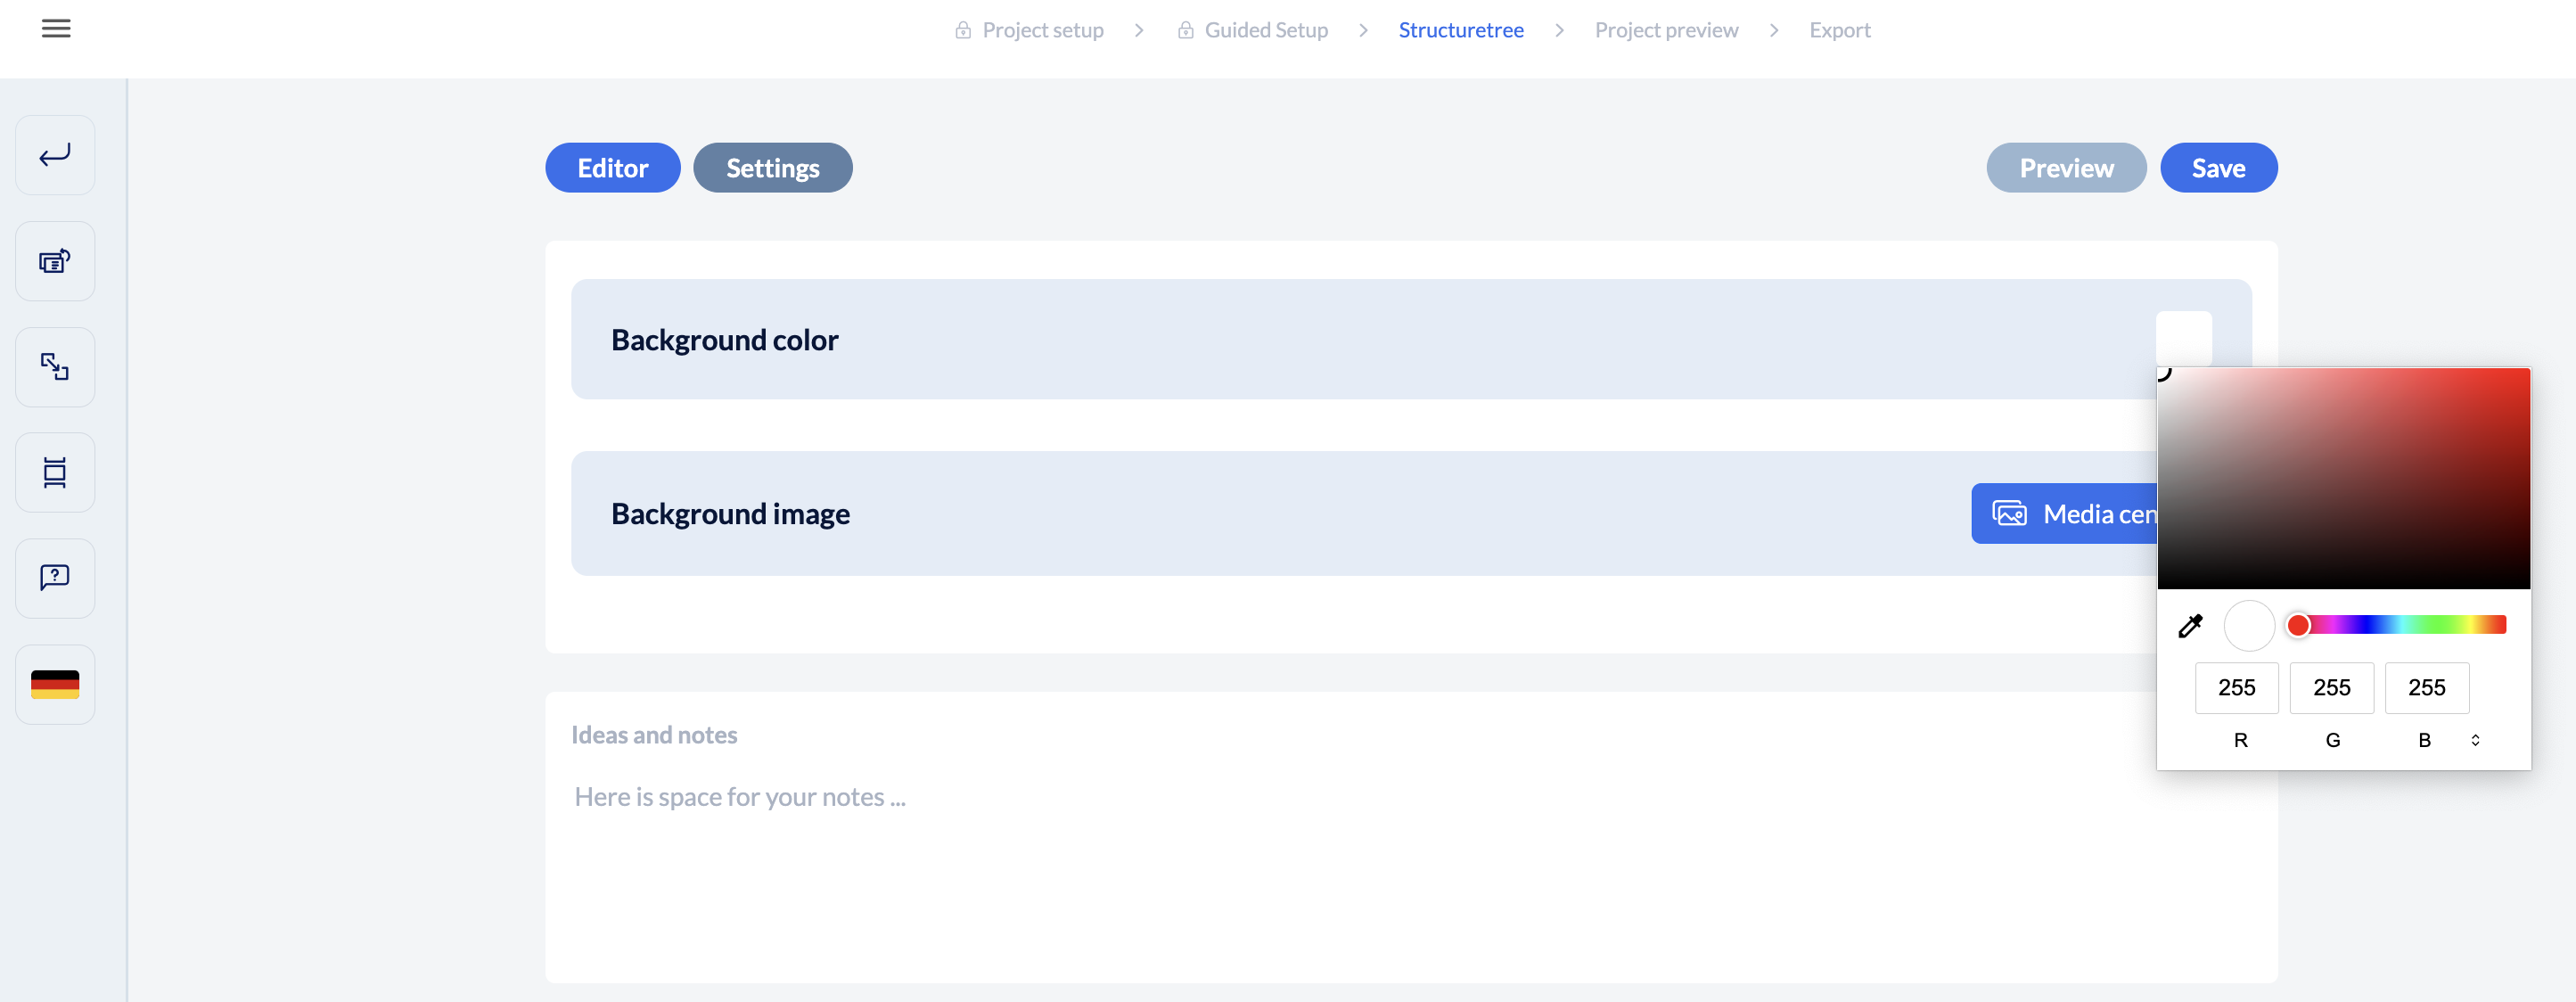Click the hue slider handle

click(2298, 625)
